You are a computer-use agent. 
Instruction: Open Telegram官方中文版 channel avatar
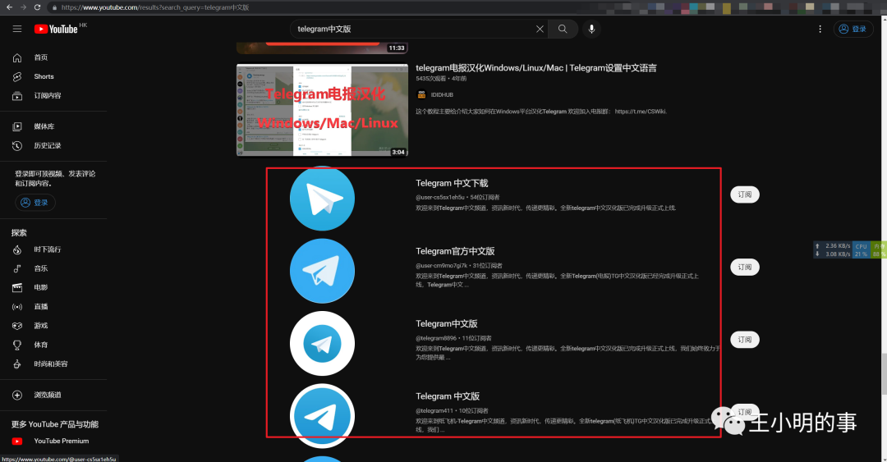click(322, 271)
